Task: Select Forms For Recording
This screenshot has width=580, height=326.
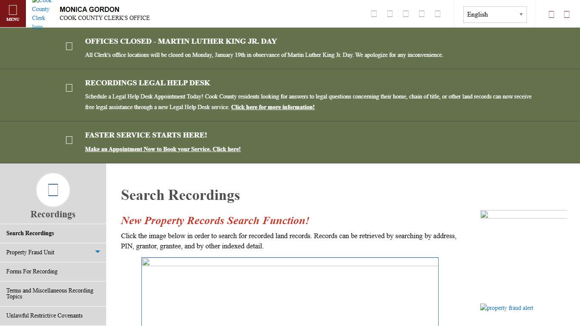Action: click(32, 271)
